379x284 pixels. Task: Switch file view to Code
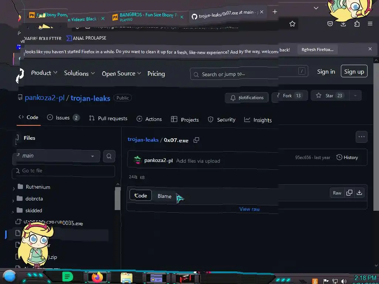tap(141, 195)
